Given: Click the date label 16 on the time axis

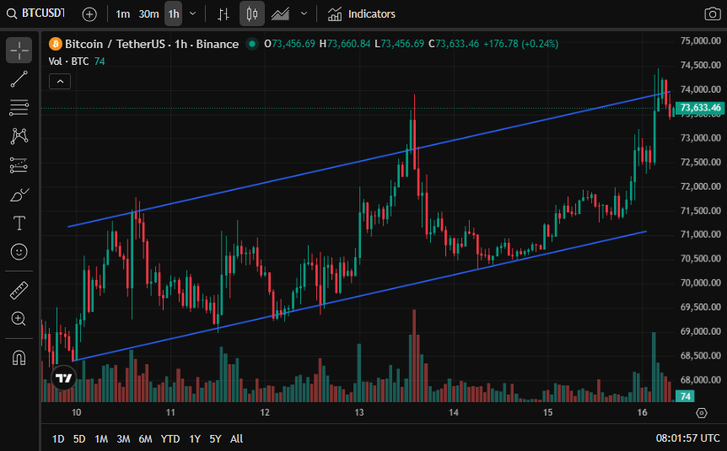Looking at the screenshot, I should tap(642, 412).
